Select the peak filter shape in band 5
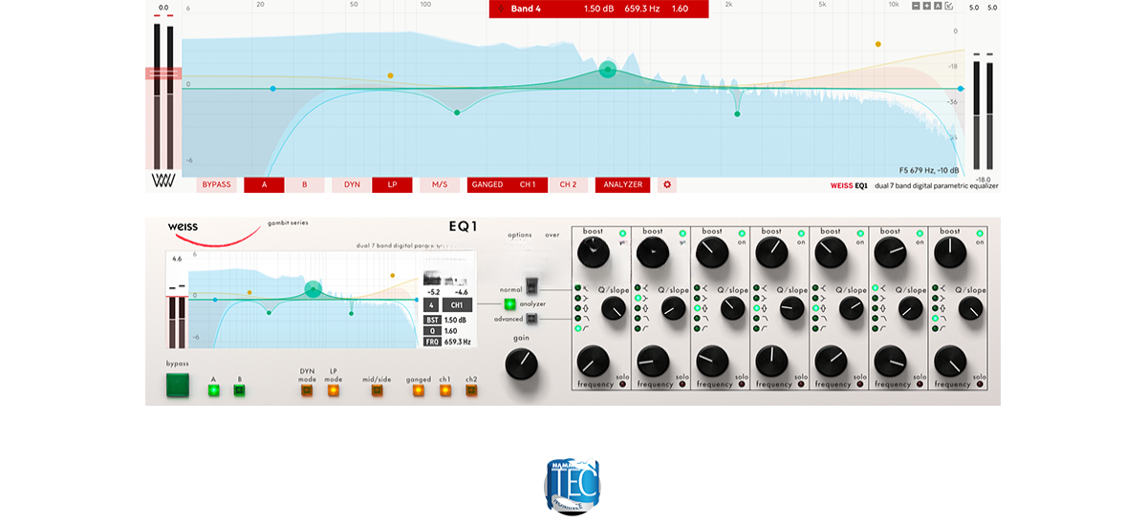Screen dimensions: 1147x522 pyautogui.click(x=815, y=308)
